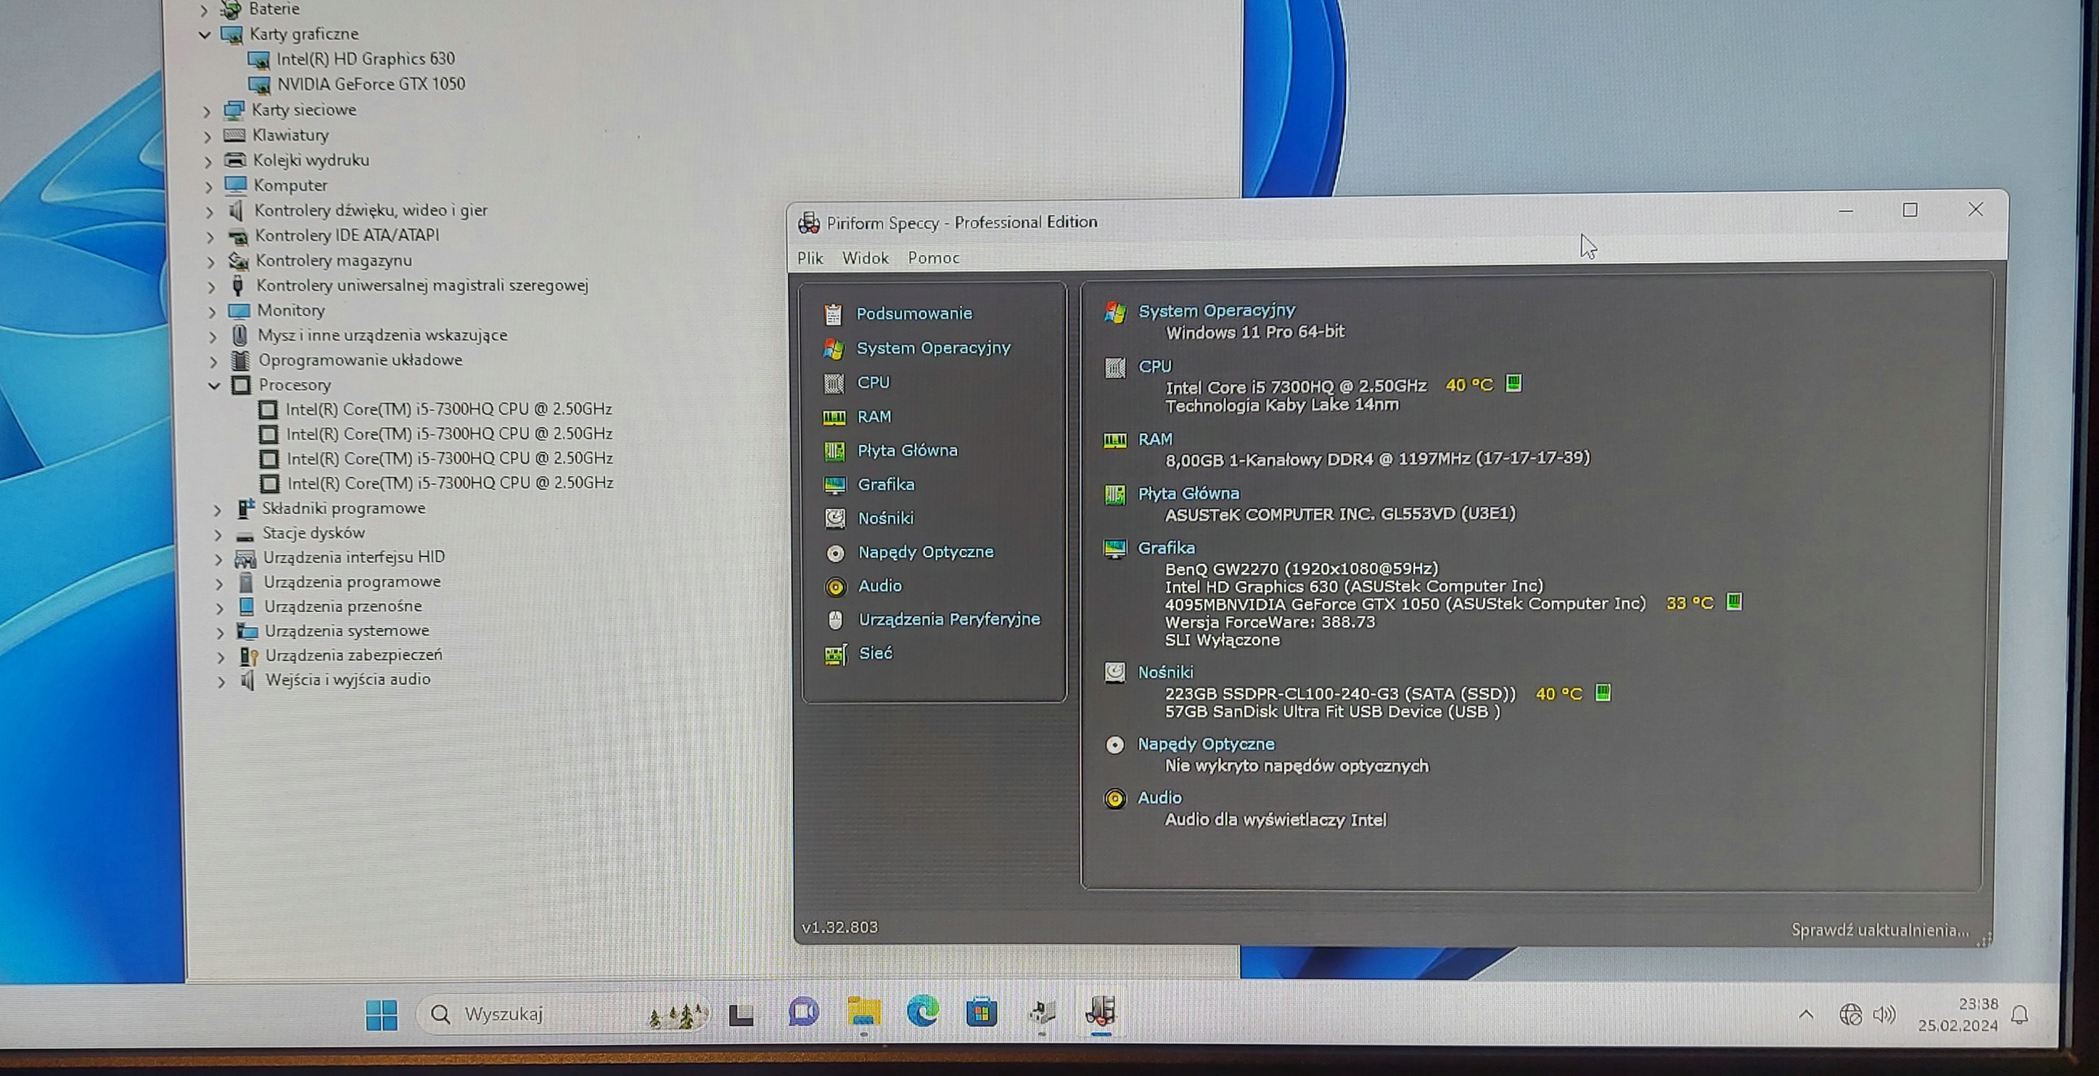Open the RAM section in Speccy sidebar

(873, 416)
